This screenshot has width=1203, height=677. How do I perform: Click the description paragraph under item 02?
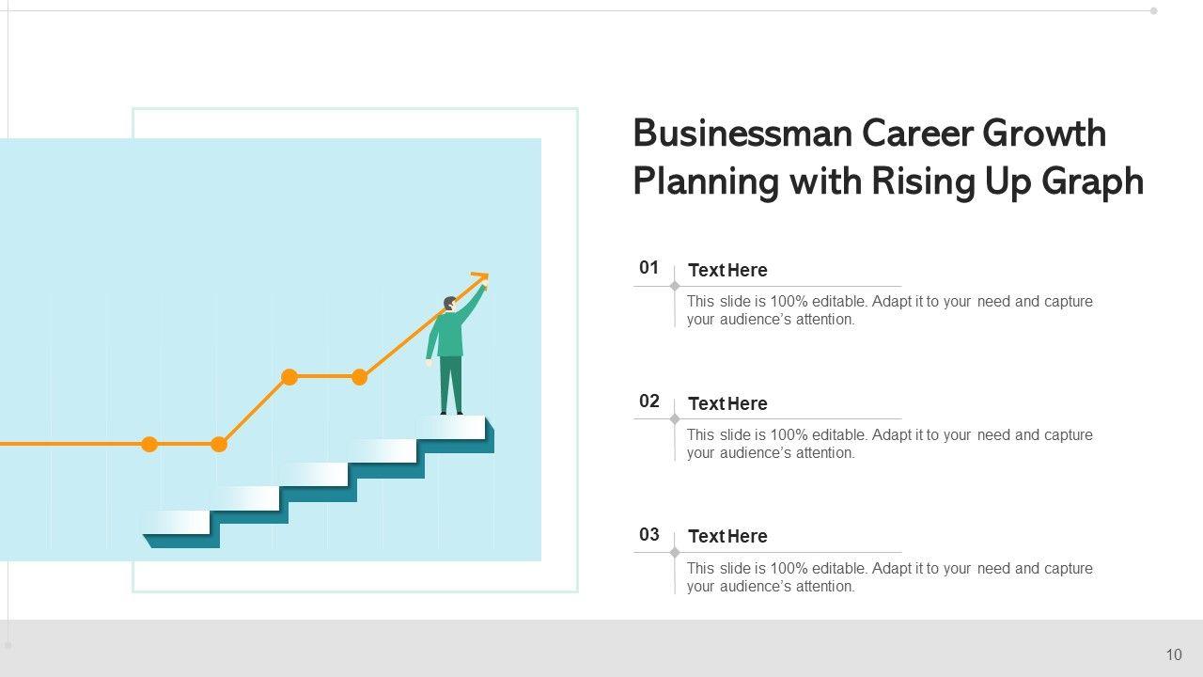pos(889,444)
